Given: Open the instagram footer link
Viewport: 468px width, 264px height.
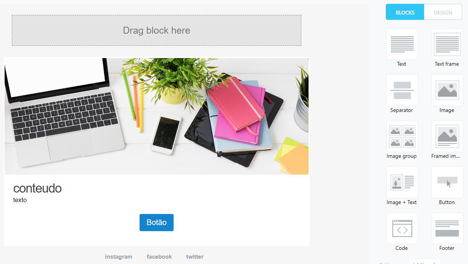Looking at the screenshot, I should coord(119,257).
